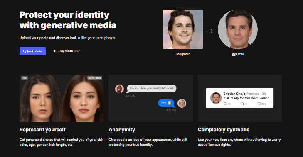Click the Completely synthetic heading

tap(224, 130)
